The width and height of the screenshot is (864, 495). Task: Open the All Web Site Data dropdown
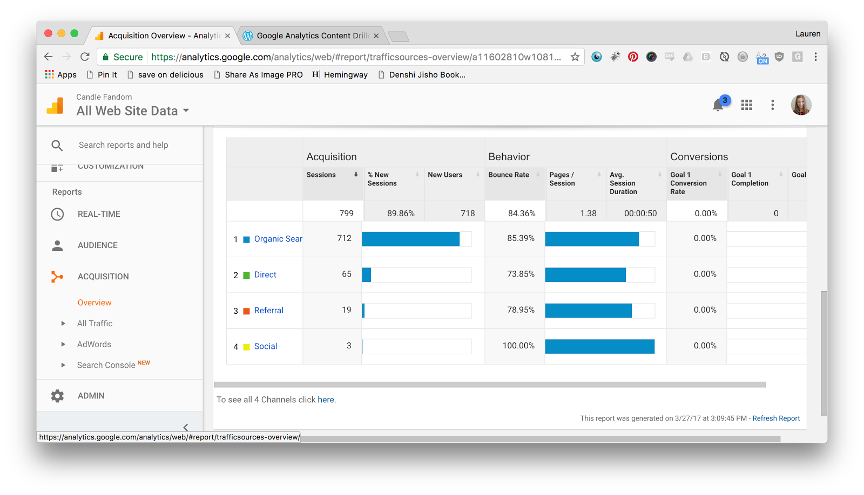pos(133,111)
